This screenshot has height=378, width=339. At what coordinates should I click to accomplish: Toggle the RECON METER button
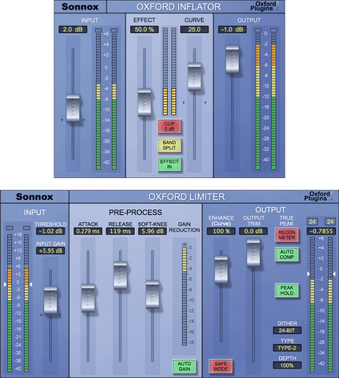[x=287, y=235]
